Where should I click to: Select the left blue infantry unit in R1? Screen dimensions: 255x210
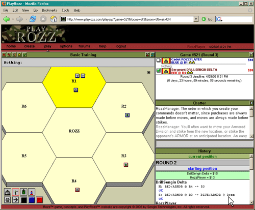click(77, 76)
